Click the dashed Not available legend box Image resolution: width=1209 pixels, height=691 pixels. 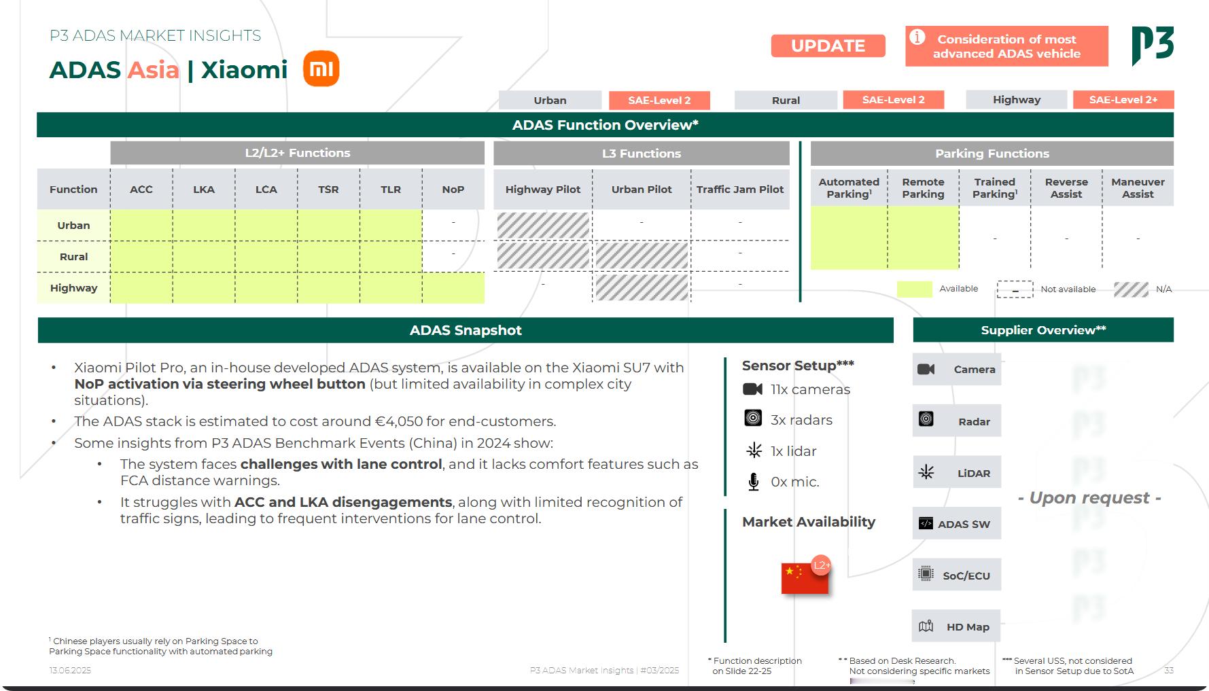pos(1015,289)
